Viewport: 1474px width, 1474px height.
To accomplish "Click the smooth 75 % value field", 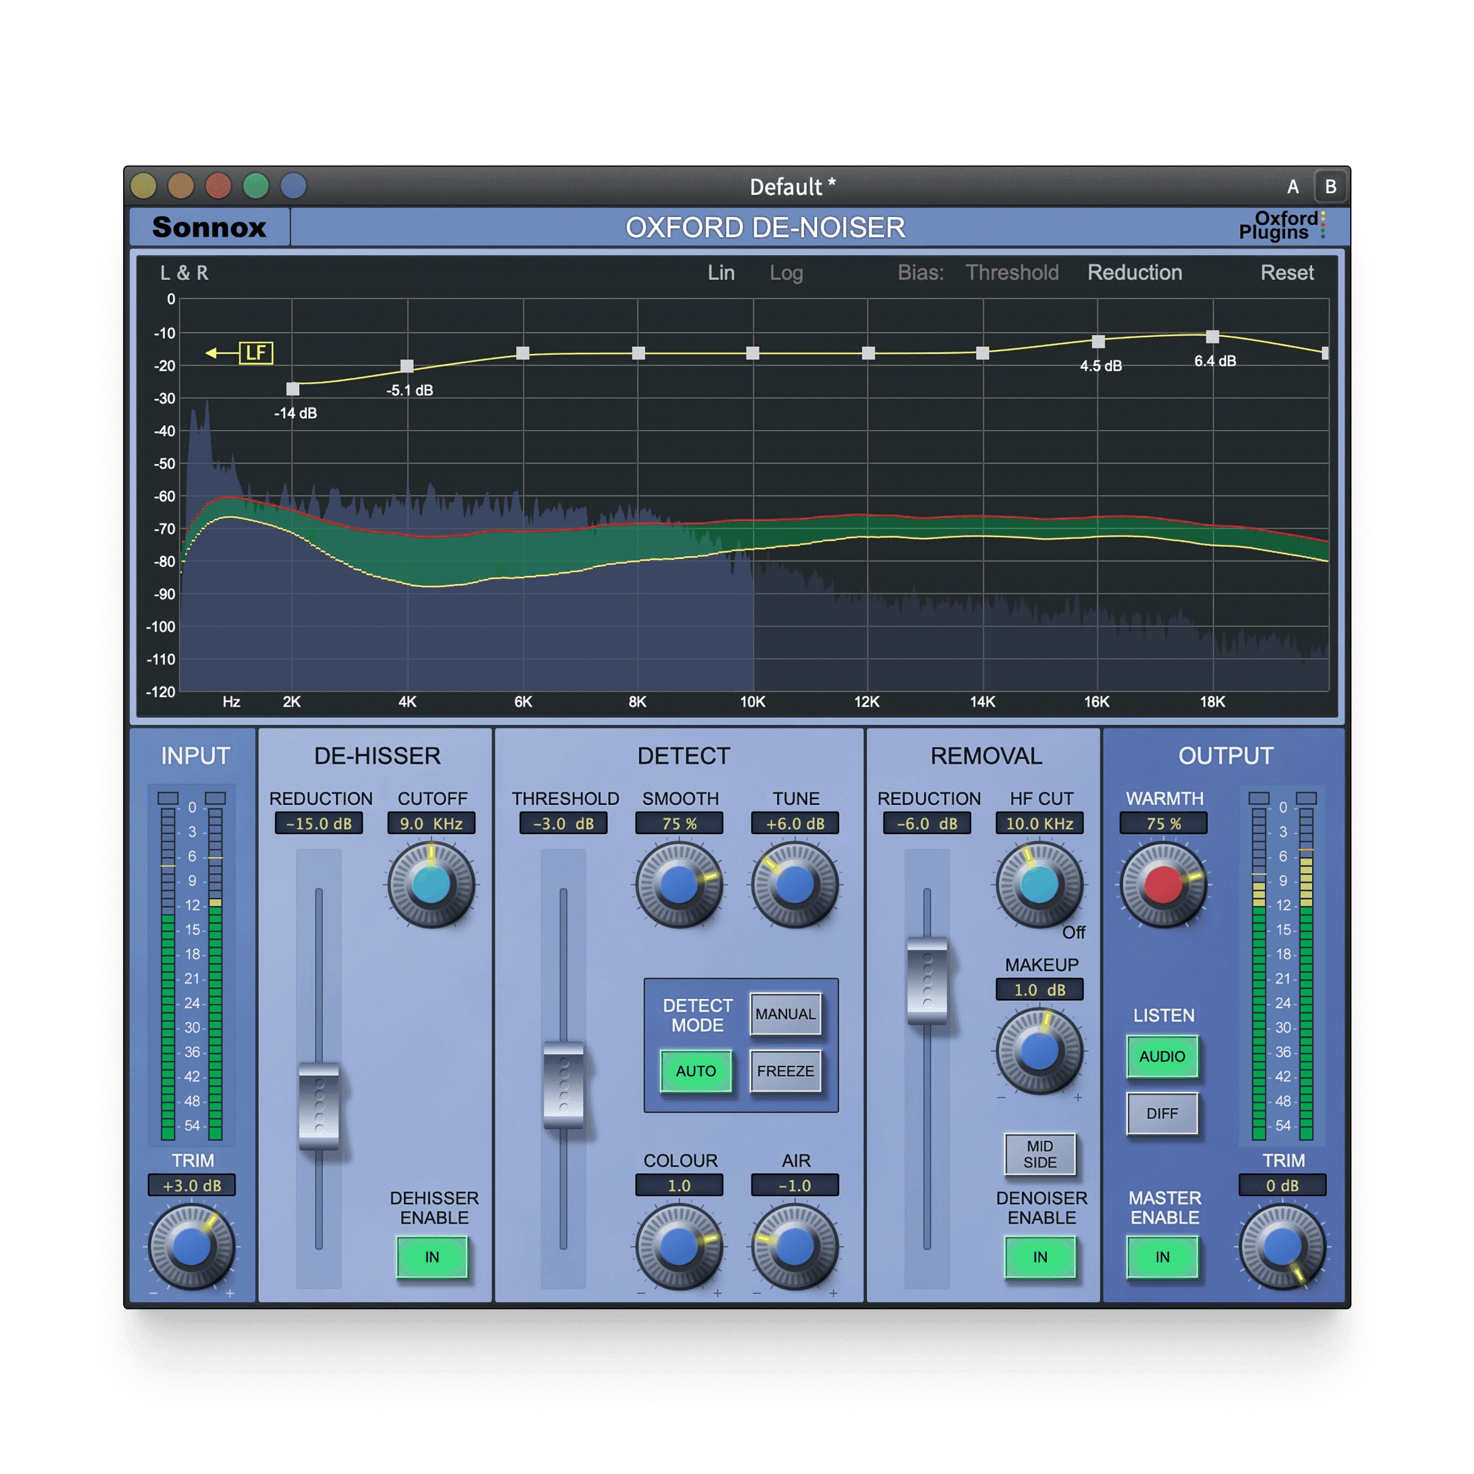I will (679, 823).
